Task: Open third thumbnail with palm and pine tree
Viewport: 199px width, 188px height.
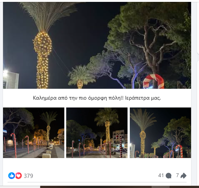Action: tap(160, 133)
